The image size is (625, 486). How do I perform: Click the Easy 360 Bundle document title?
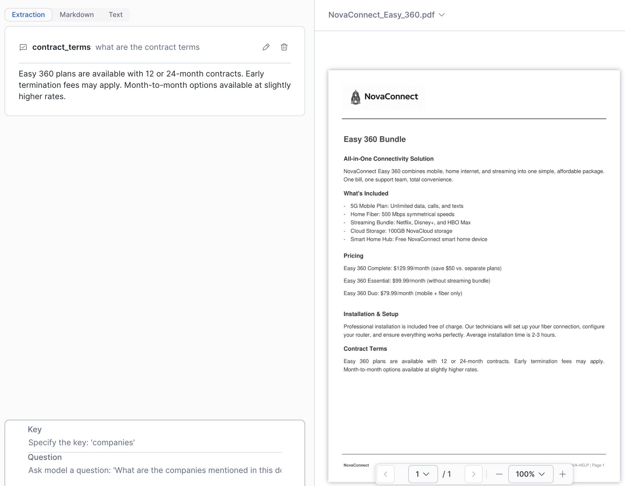click(374, 139)
